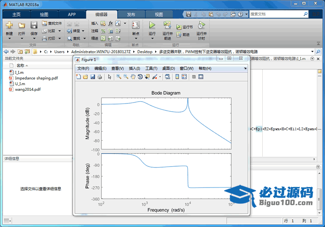Click the Breakpoints (断点) icon

pos(135,25)
